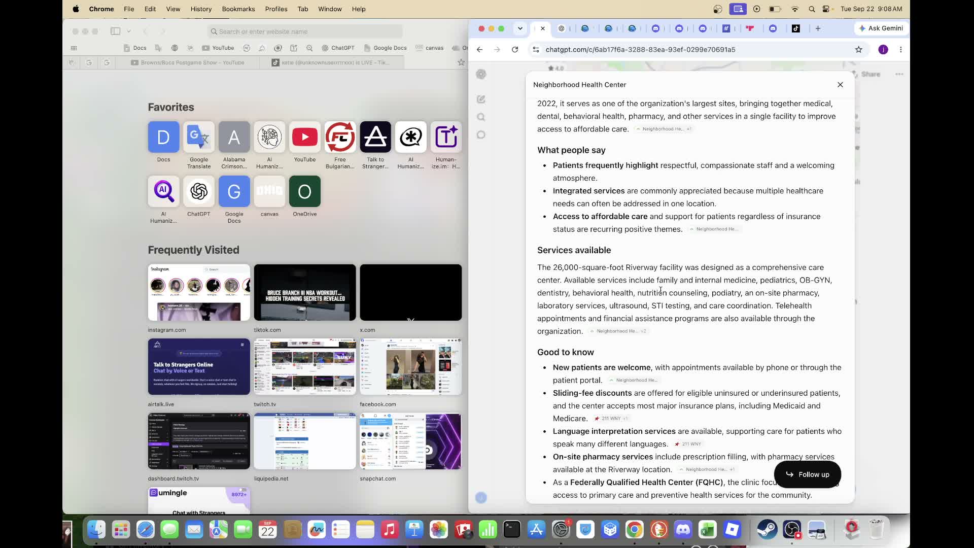Viewport: 974px width, 548px height.
Task: Open instagram.com frequently visited thumbnail
Action: (199, 292)
